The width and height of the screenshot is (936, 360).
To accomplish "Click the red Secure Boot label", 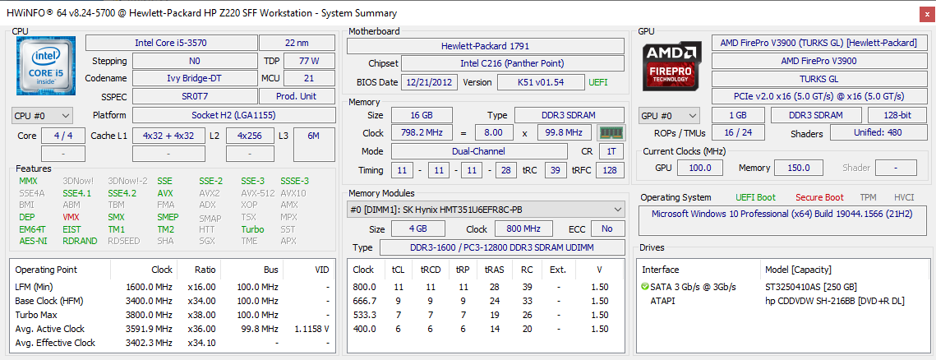I will click(821, 197).
